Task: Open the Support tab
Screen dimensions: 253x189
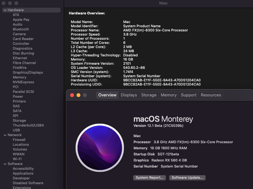Action: [x=189, y=95]
